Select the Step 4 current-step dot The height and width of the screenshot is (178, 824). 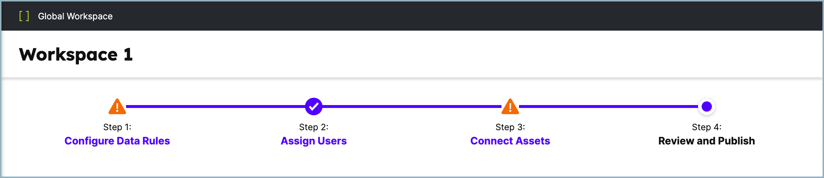point(707,107)
